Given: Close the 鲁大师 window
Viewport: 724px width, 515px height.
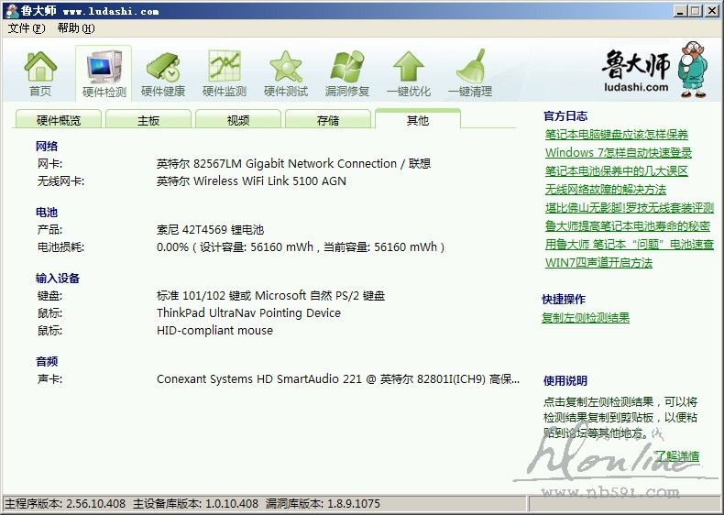Looking at the screenshot, I should tap(712, 11).
